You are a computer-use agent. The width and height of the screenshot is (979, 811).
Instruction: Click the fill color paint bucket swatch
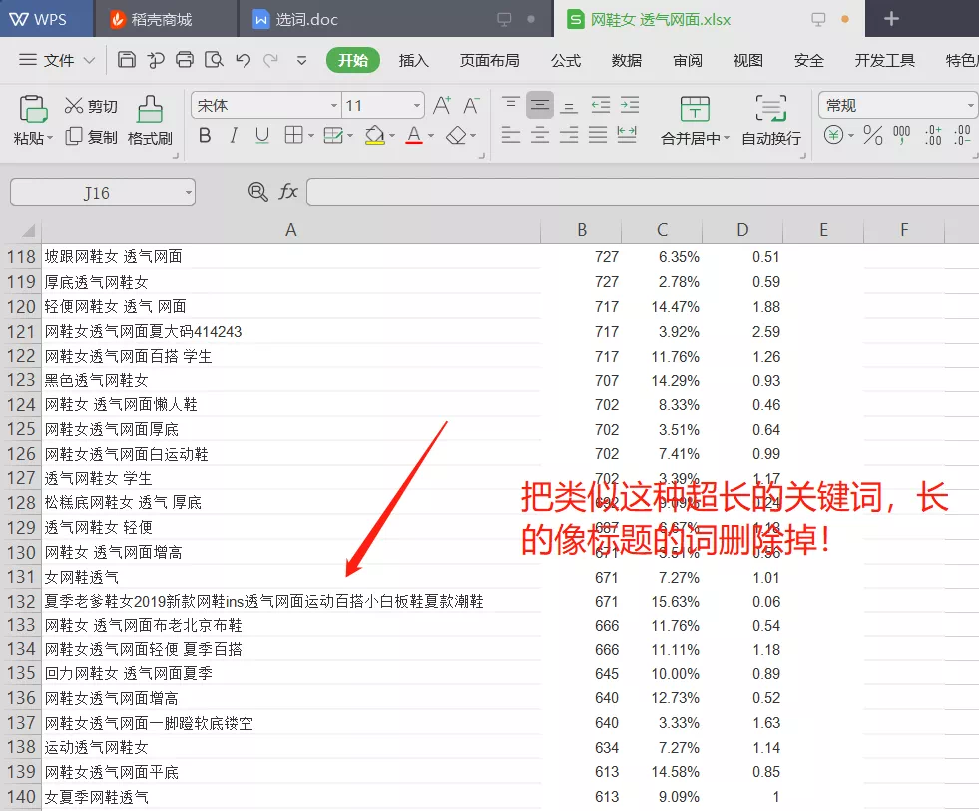[375, 135]
